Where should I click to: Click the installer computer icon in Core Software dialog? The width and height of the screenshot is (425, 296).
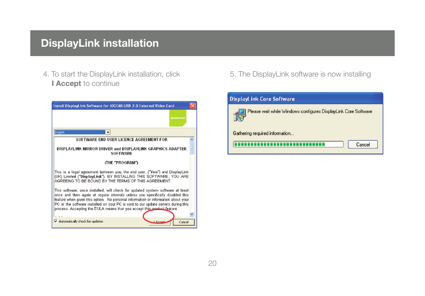pos(240,115)
